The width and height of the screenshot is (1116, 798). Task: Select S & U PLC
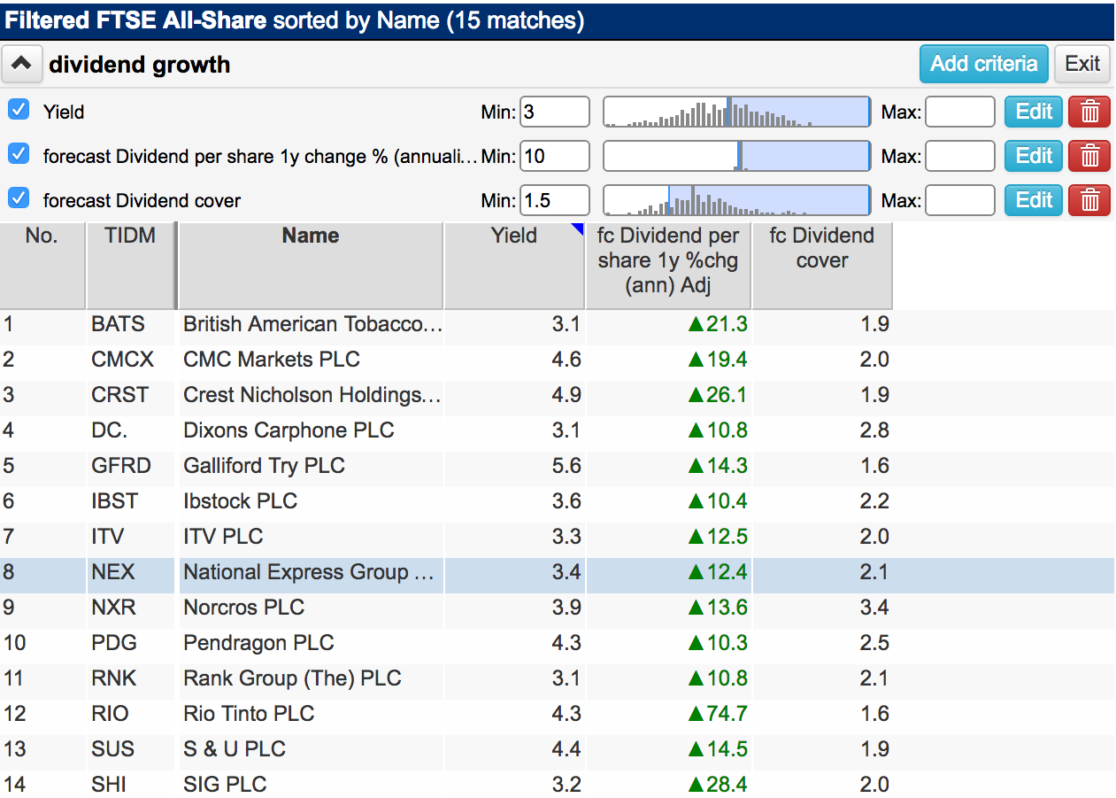235,749
